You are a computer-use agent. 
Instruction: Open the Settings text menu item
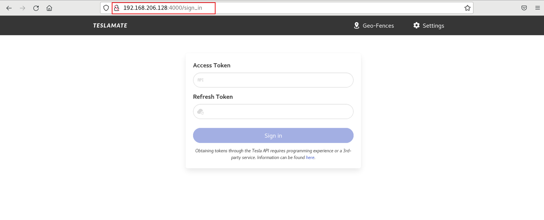[433, 26]
